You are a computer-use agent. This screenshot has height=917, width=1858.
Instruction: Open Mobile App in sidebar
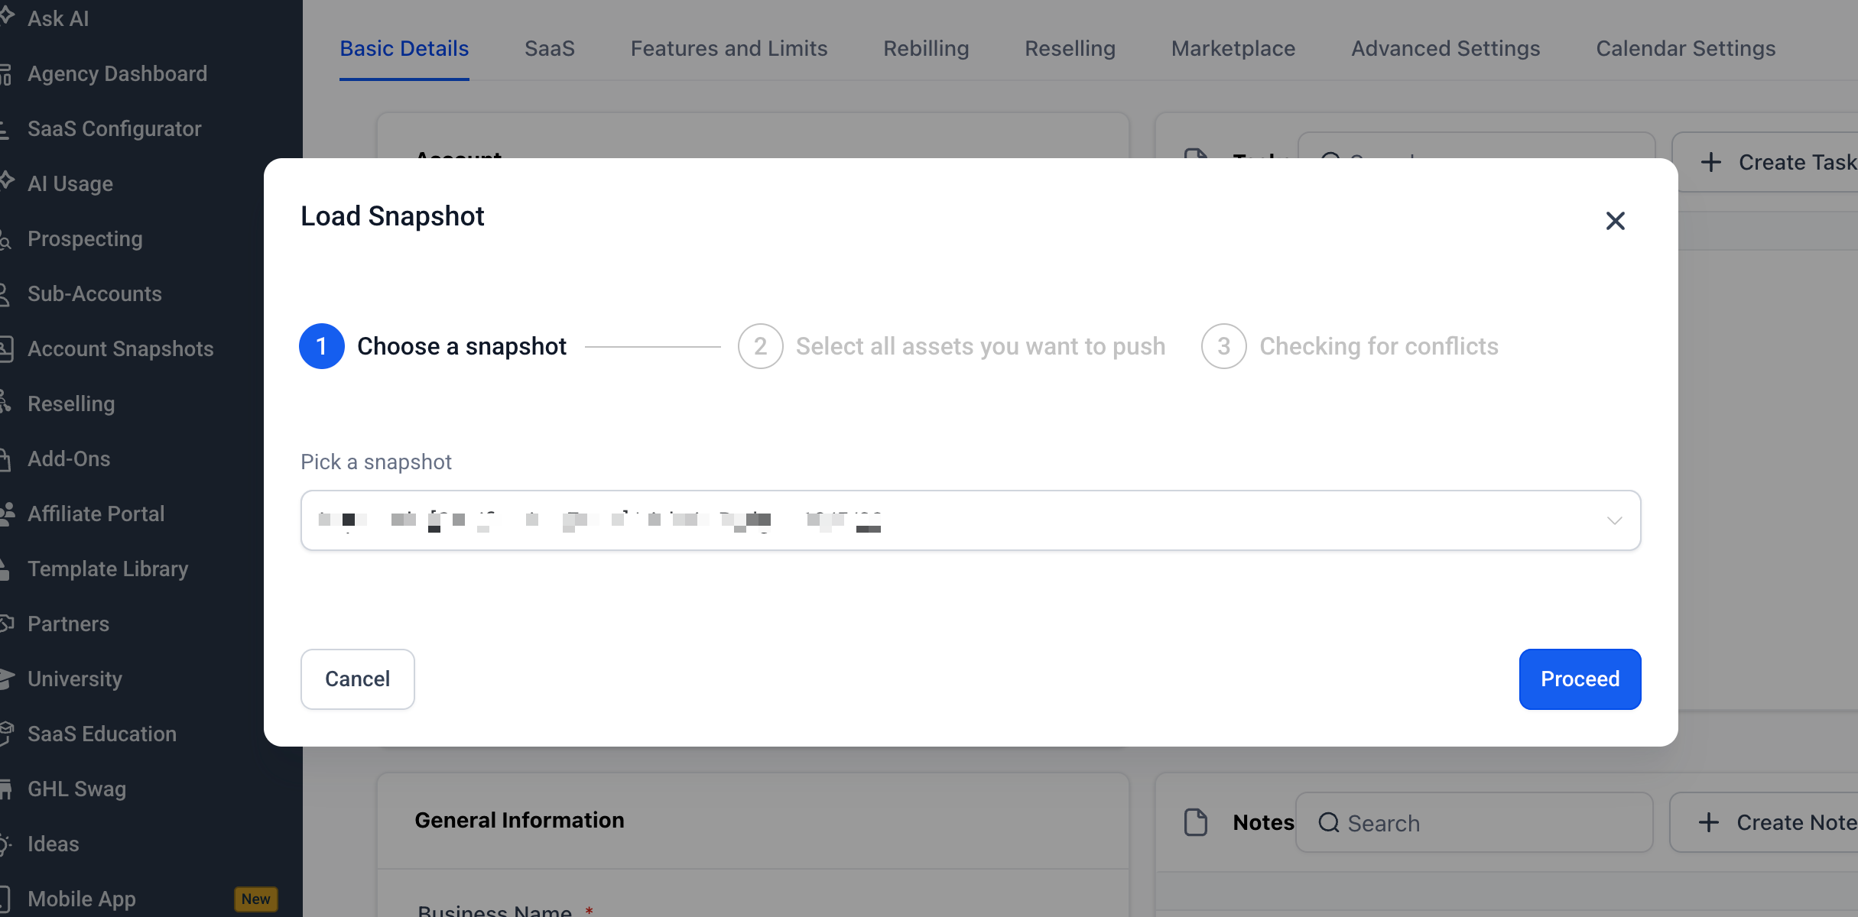(x=82, y=899)
